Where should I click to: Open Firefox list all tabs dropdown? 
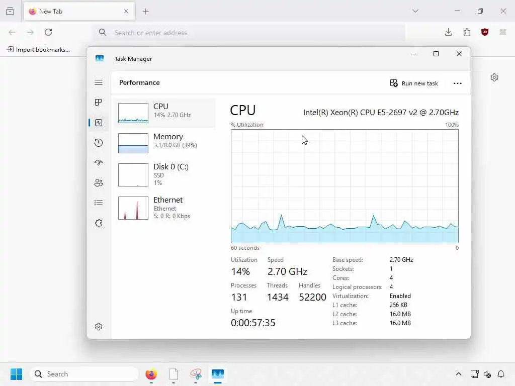(x=415, y=11)
